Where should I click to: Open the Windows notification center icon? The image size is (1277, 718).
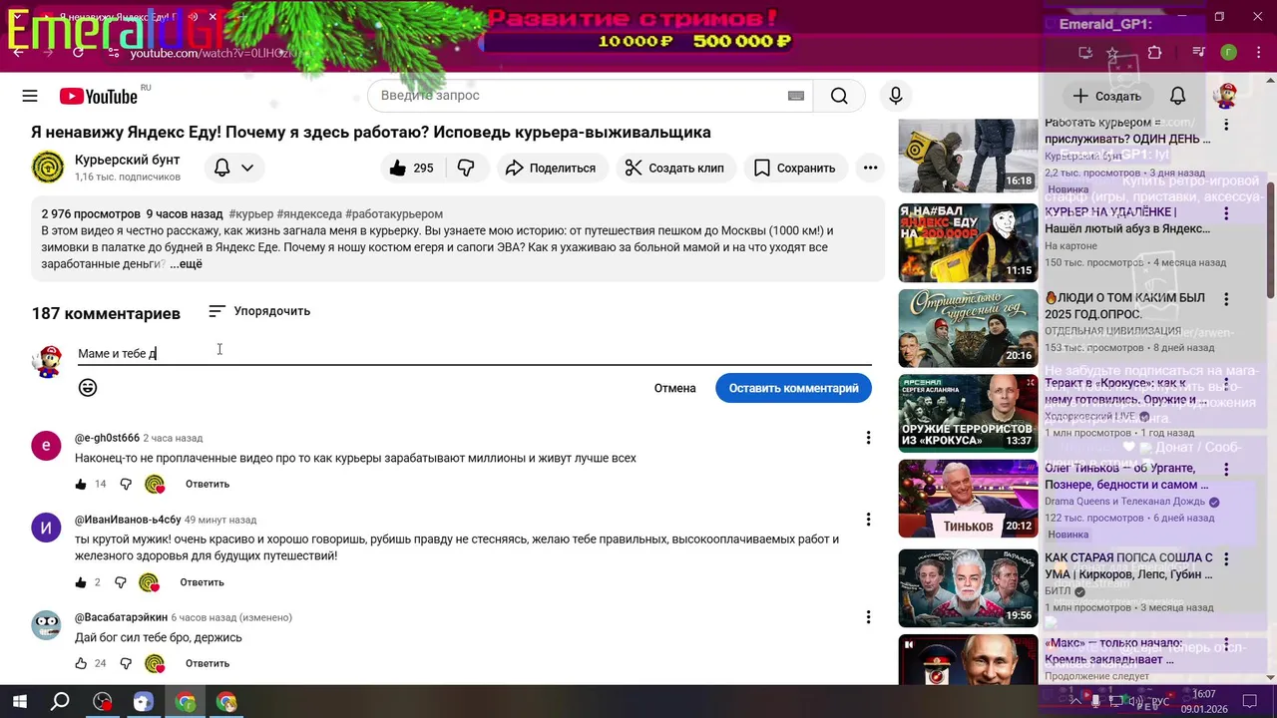(1249, 701)
